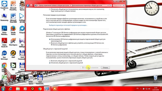Screen dimensions: 162x91
Task: Open Выберите параметры потоковой передачи мультимедиа link
Action: tap(68, 25)
